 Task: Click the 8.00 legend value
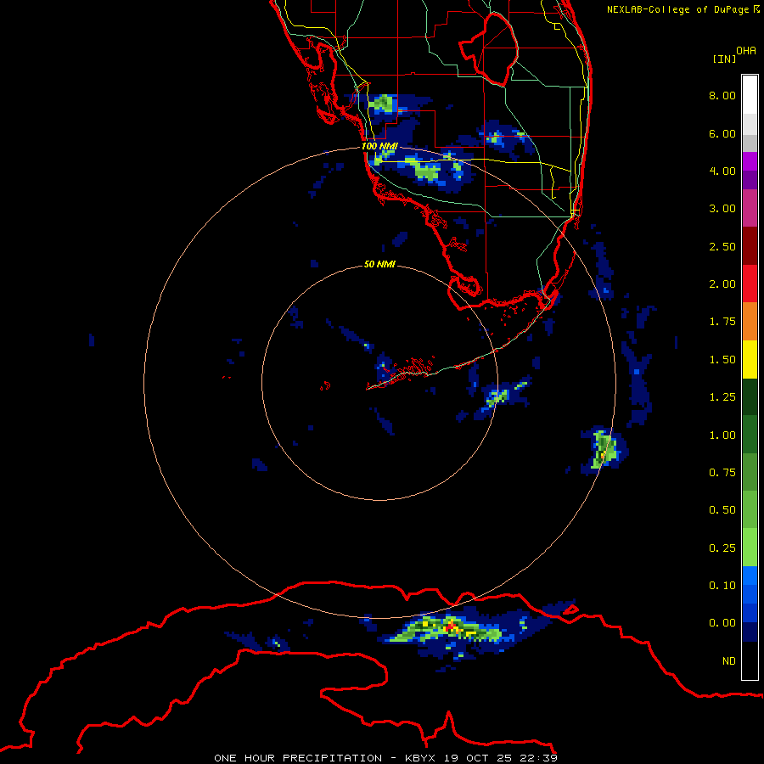coord(722,95)
